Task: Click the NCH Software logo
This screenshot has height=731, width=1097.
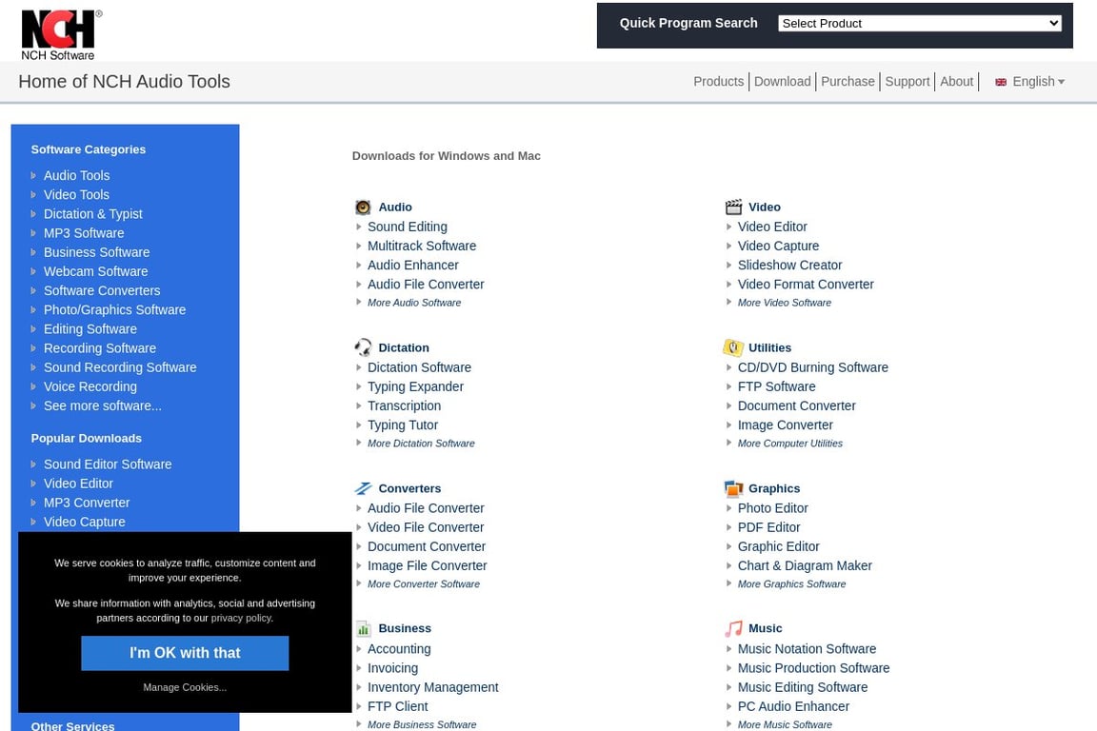Action: [x=61, y=35]
